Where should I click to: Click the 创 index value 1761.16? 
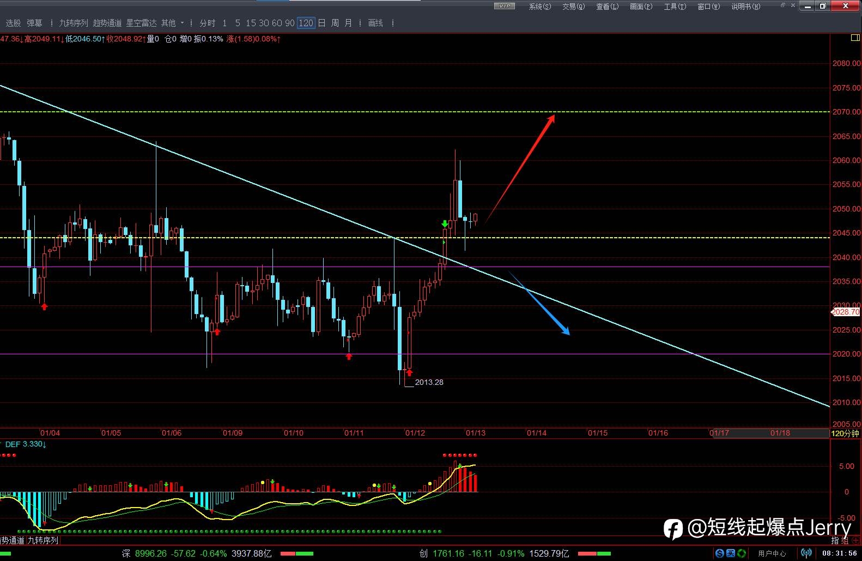pyautogui.click(x=448, y=553)
